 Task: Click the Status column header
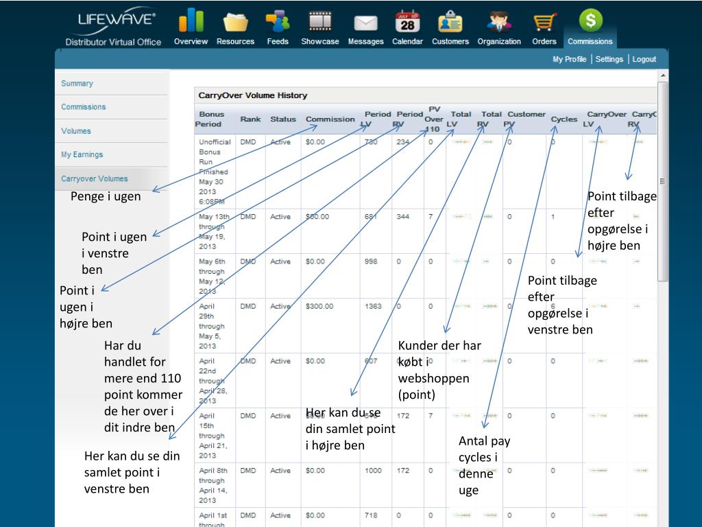pos(283,119)
